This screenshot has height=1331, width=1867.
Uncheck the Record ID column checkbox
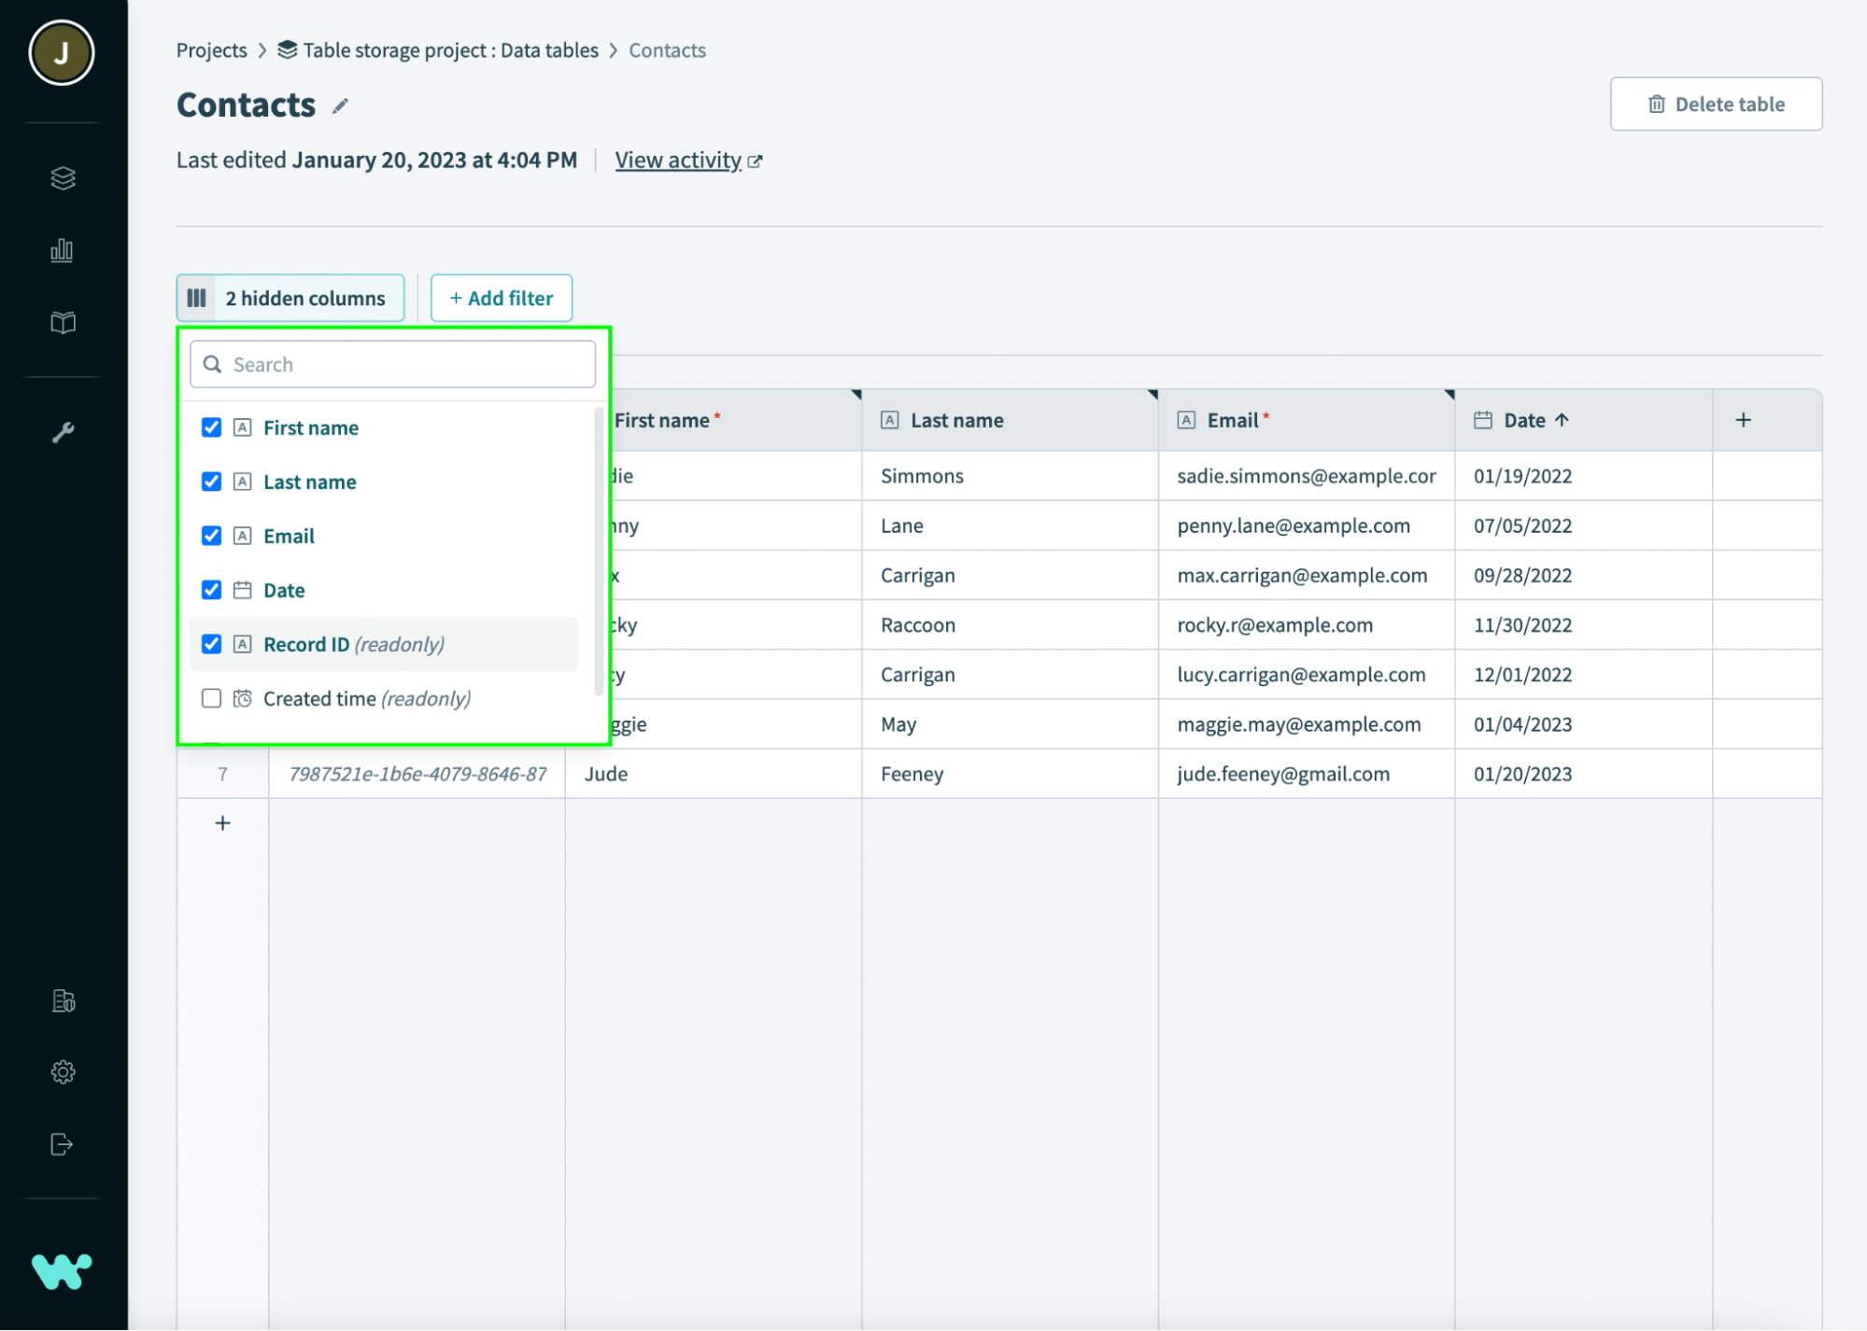click(212, 644)
